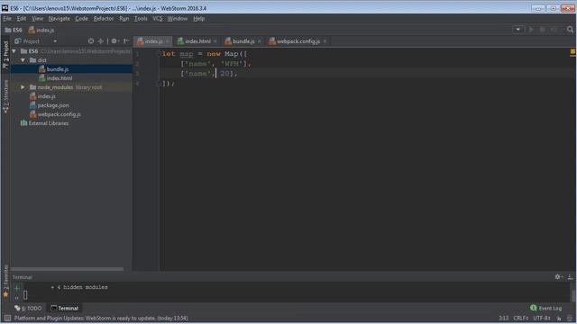Click Scroll from Source target icon

[91, 41]
